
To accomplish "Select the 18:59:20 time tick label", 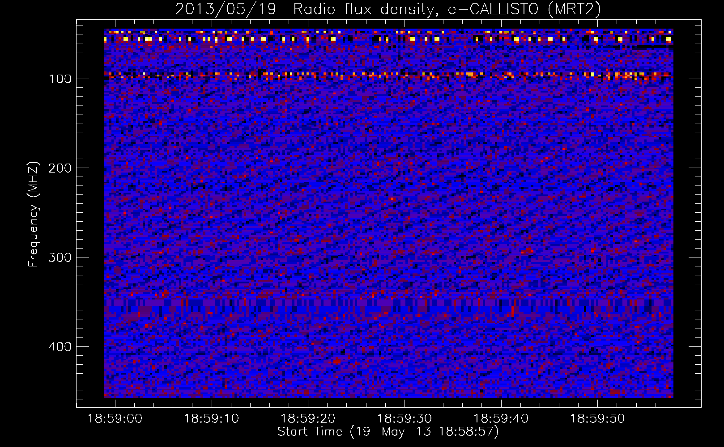I will 308,419.
